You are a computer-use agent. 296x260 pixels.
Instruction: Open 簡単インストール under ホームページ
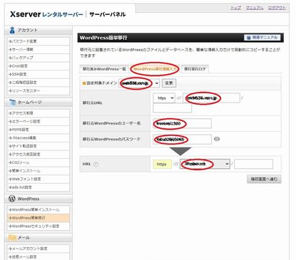39,171
